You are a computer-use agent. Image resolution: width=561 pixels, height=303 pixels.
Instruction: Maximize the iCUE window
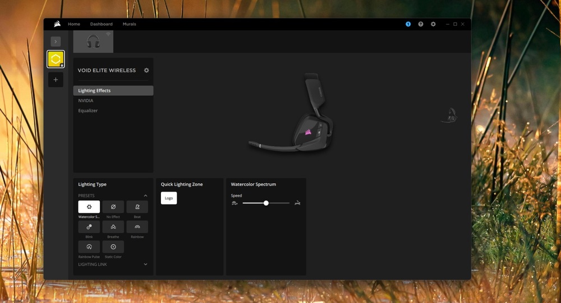(455, 24)
